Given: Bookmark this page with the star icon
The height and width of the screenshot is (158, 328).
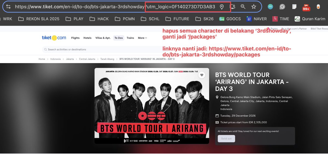Looking at the screenshot, I should tap(254, 7).
